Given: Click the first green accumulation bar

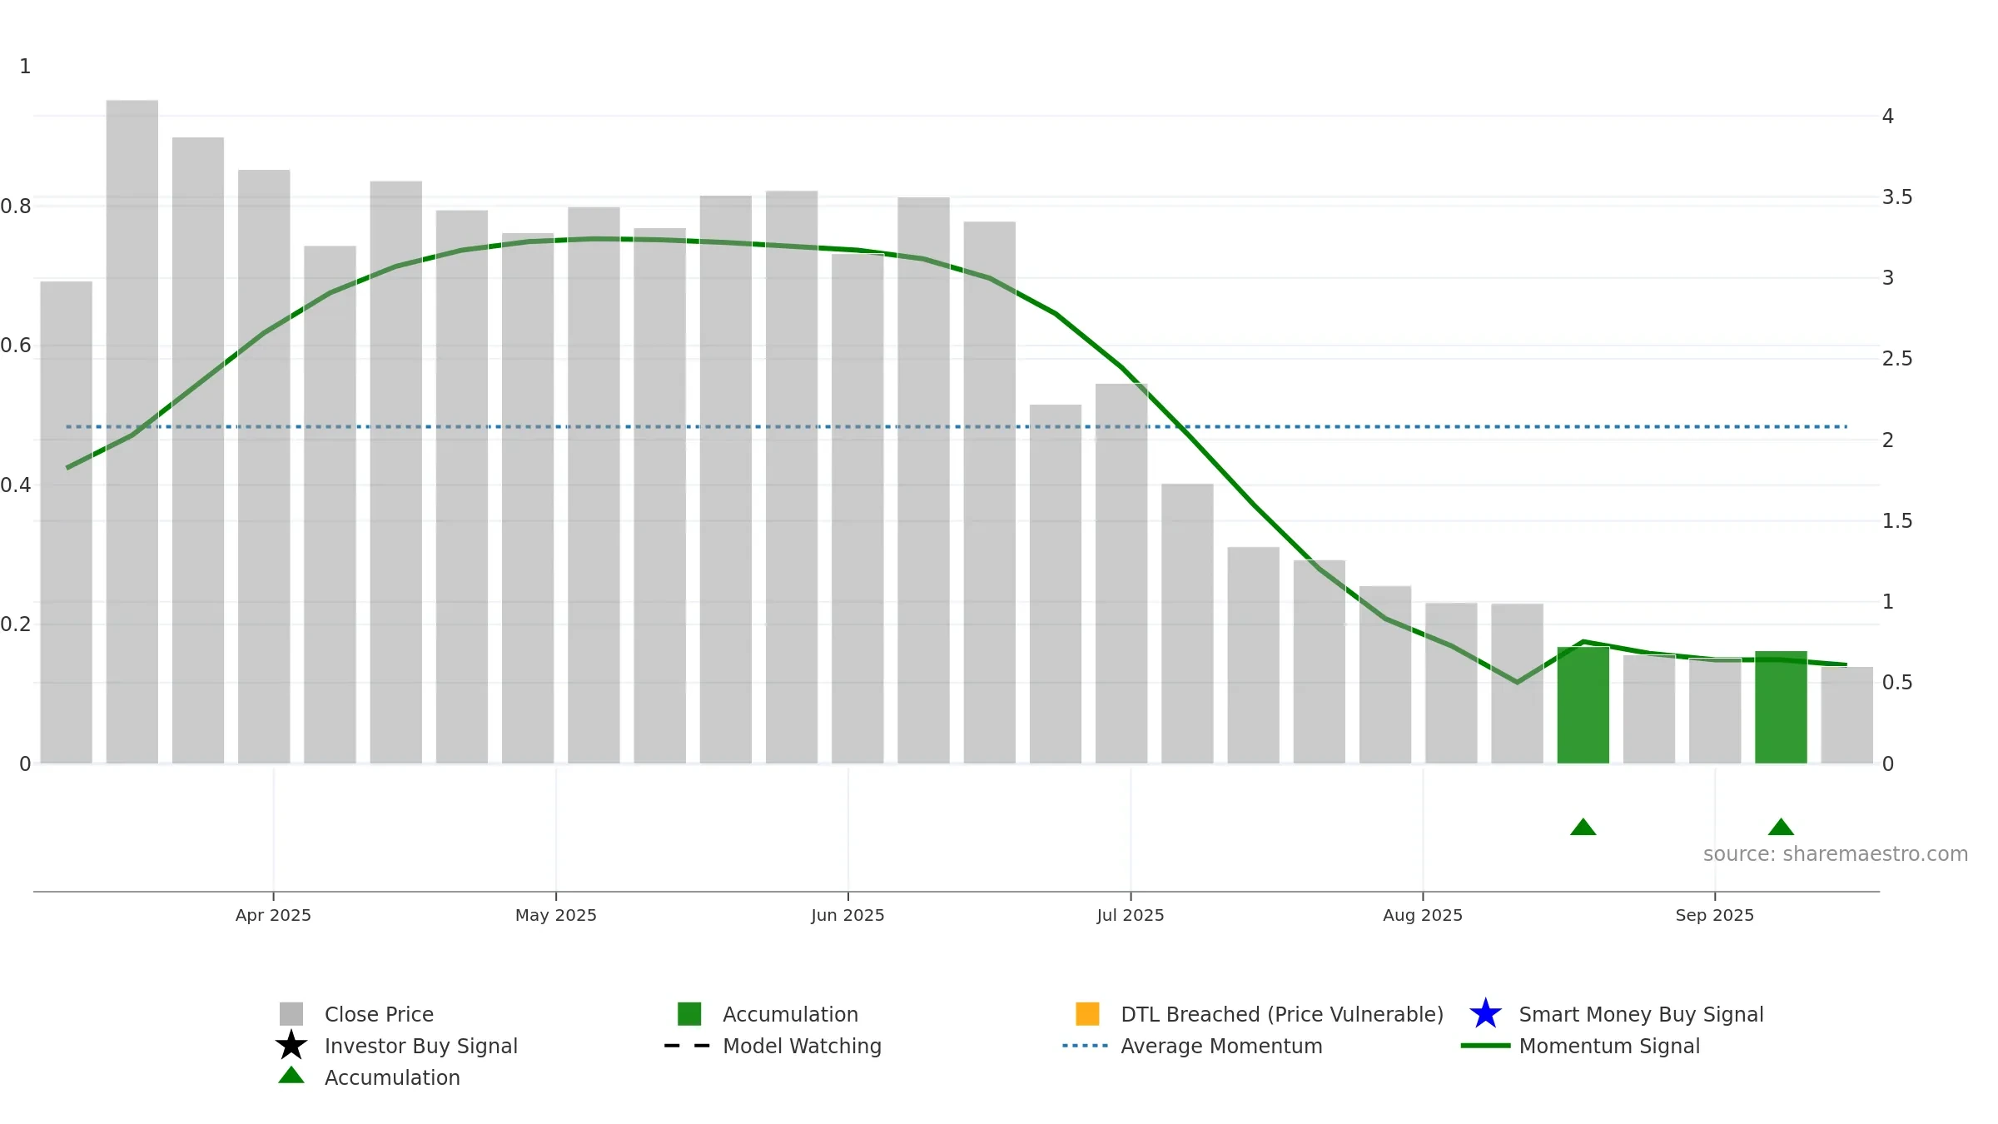Looking at the screenshot, I should (1583, 705).
